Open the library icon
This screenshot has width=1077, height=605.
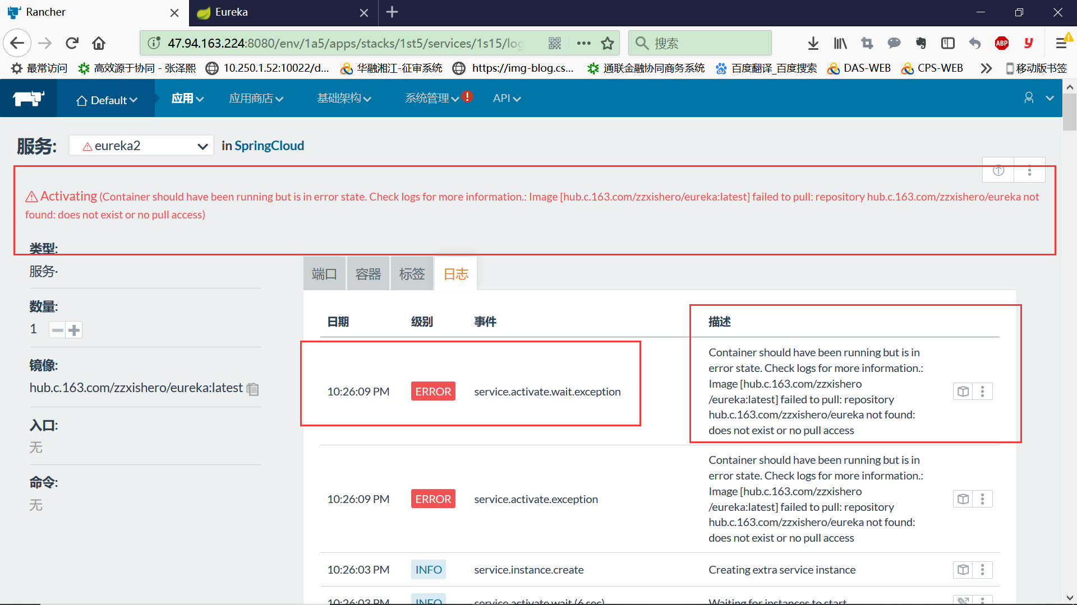(840, 43)
